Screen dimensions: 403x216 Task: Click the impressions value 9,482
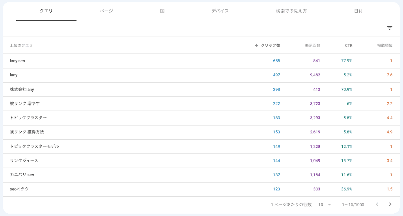[315, 75]
